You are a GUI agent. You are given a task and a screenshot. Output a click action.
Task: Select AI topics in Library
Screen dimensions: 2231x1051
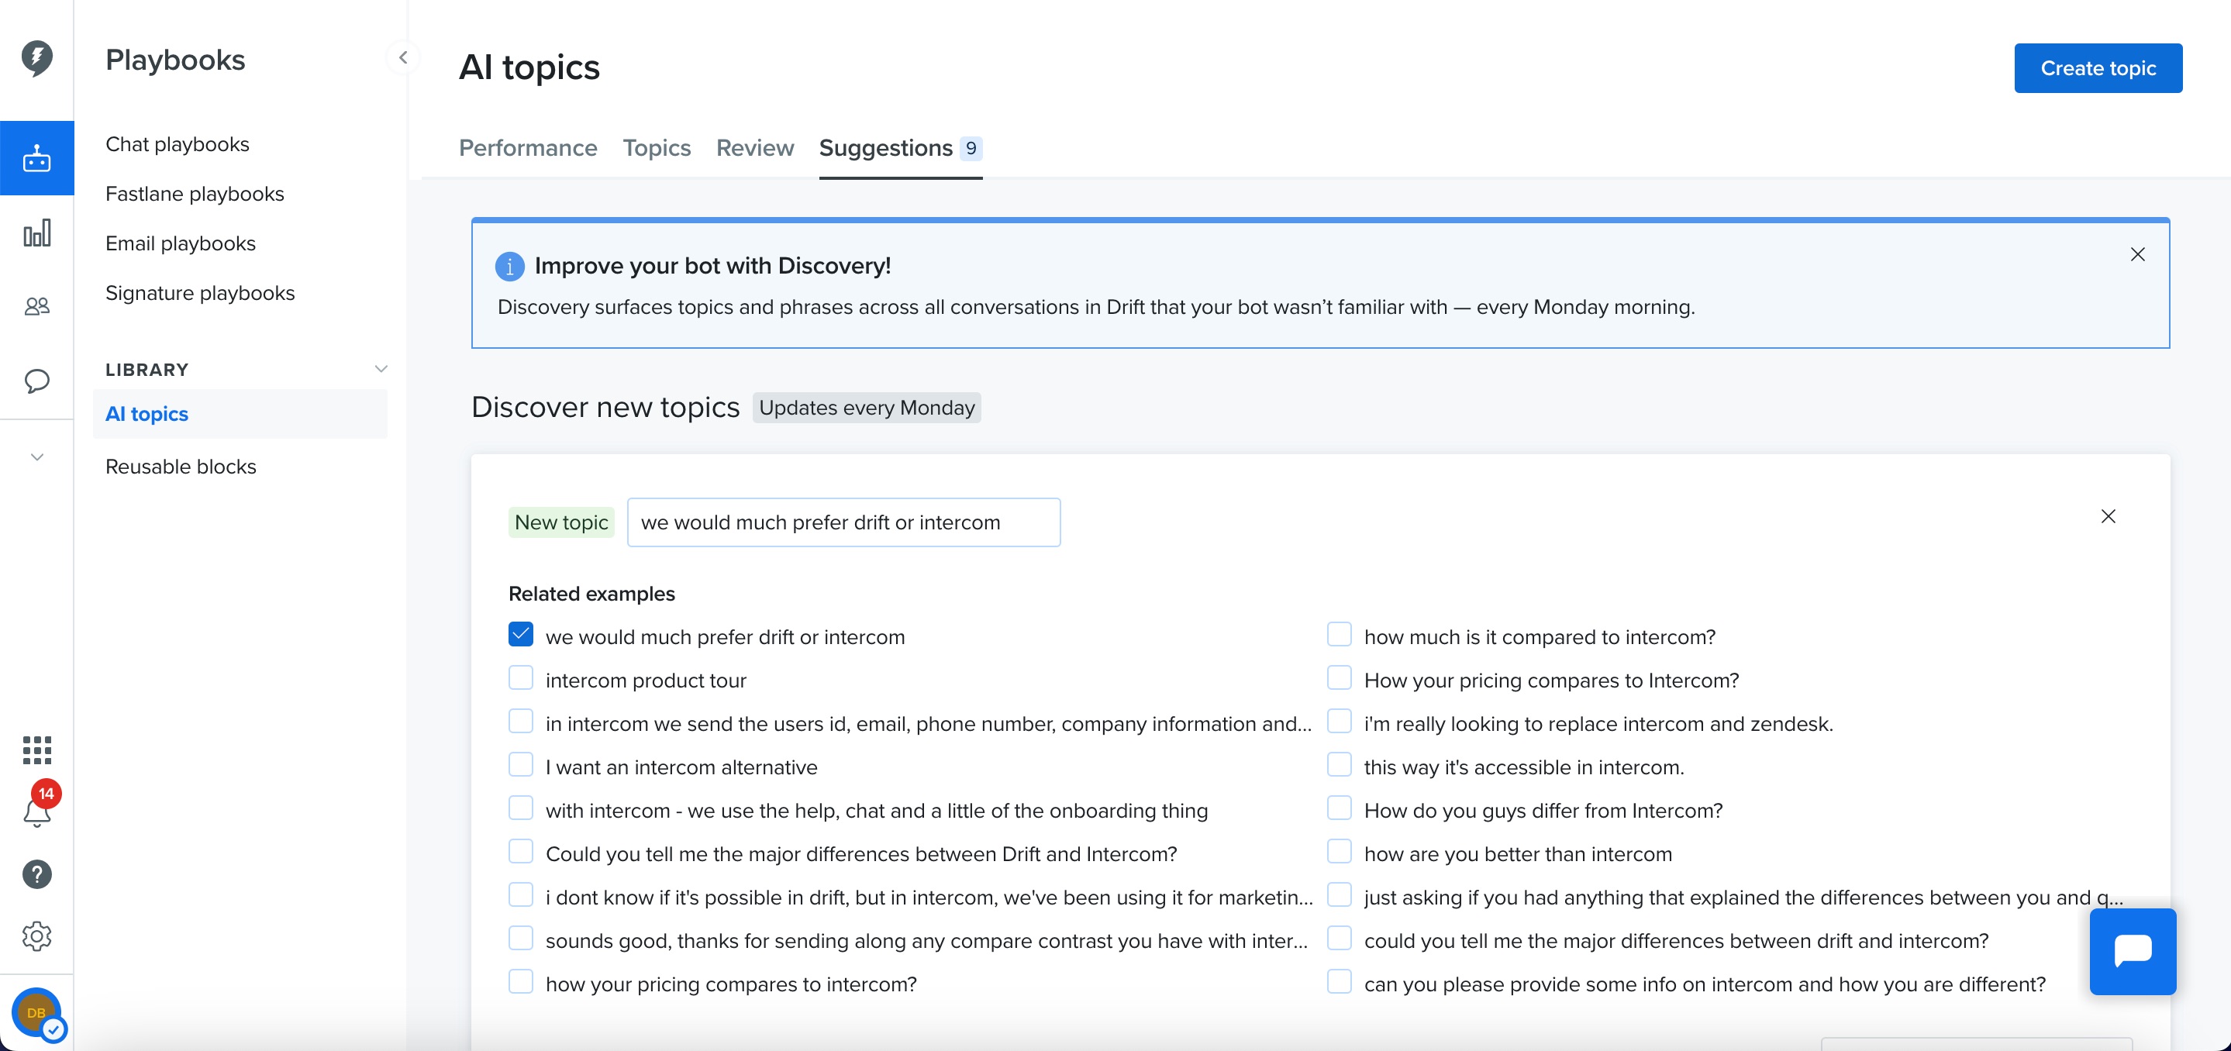[x=240, y=414]
